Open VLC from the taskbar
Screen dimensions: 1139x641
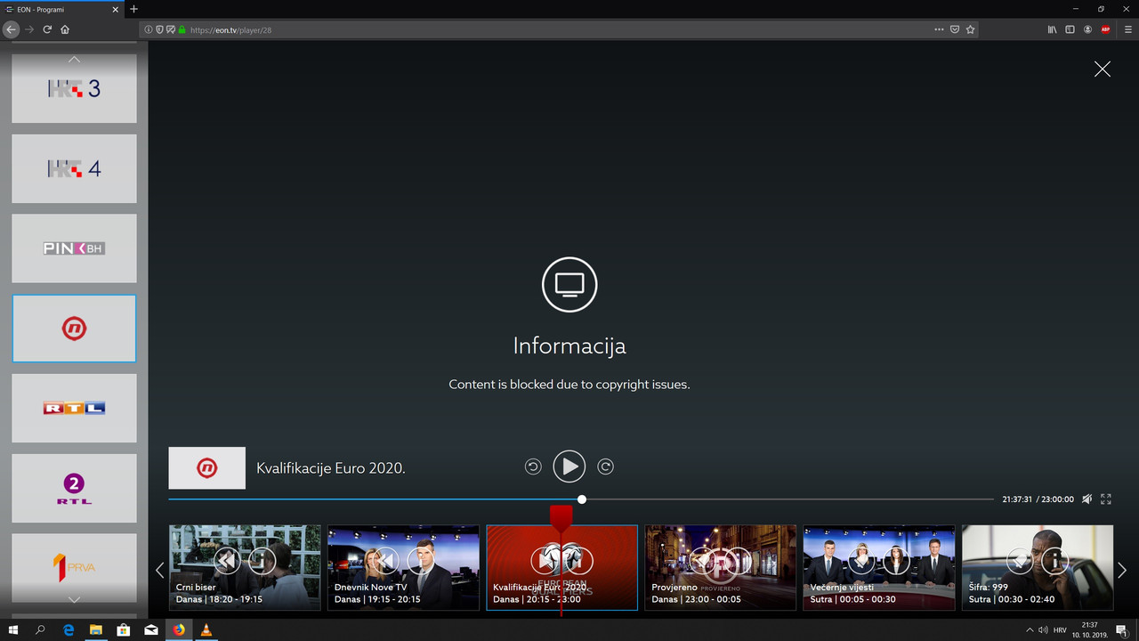[x=206, y=629]
